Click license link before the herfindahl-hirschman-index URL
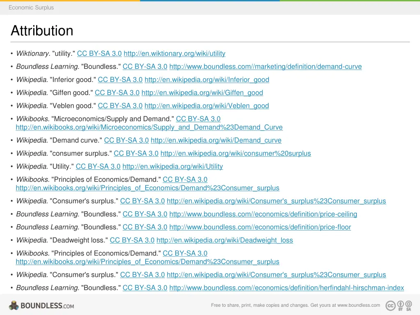The height and width of the screenshot is (315, 420). 145,288
